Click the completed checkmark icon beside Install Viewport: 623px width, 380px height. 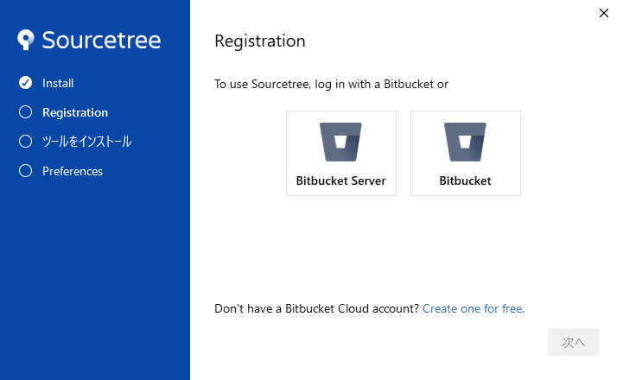point(25,83)
